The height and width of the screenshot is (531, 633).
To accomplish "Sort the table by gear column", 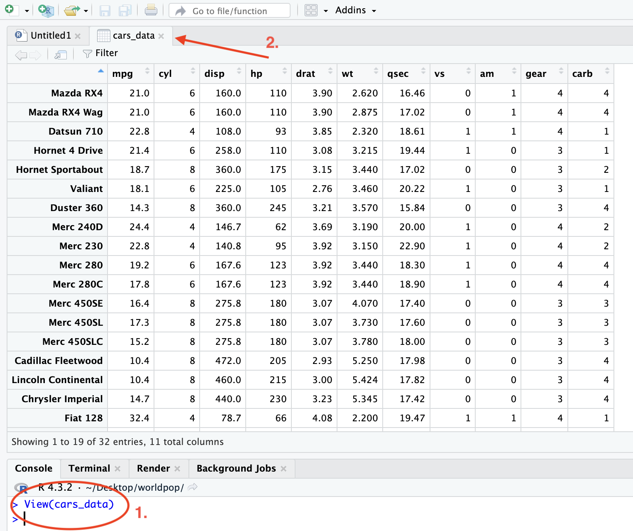I will click(x=545, y=74).
